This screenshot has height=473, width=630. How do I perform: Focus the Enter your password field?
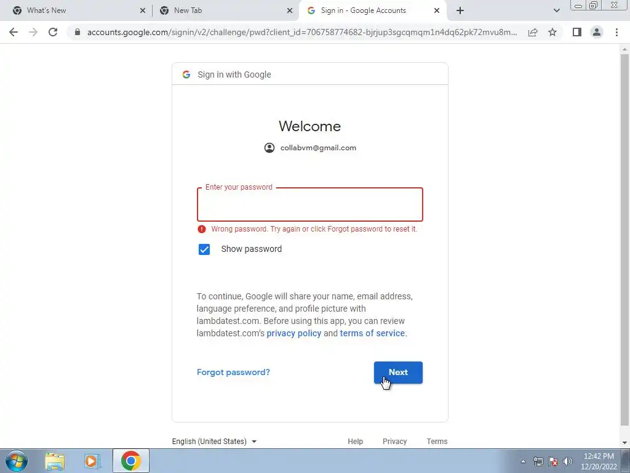(x=310, y=204)
